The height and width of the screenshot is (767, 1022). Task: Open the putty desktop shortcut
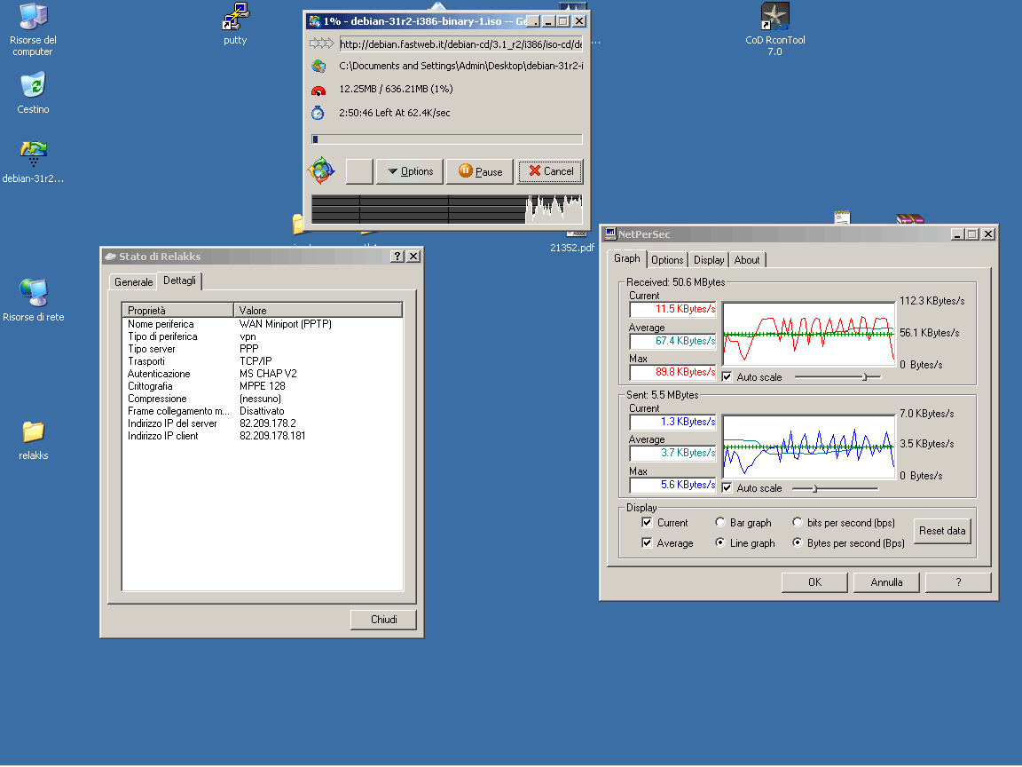pos(235,17)
